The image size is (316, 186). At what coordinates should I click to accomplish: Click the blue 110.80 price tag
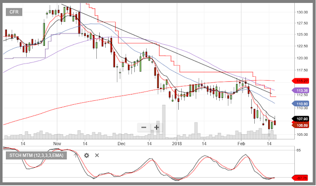coord(301,104)
